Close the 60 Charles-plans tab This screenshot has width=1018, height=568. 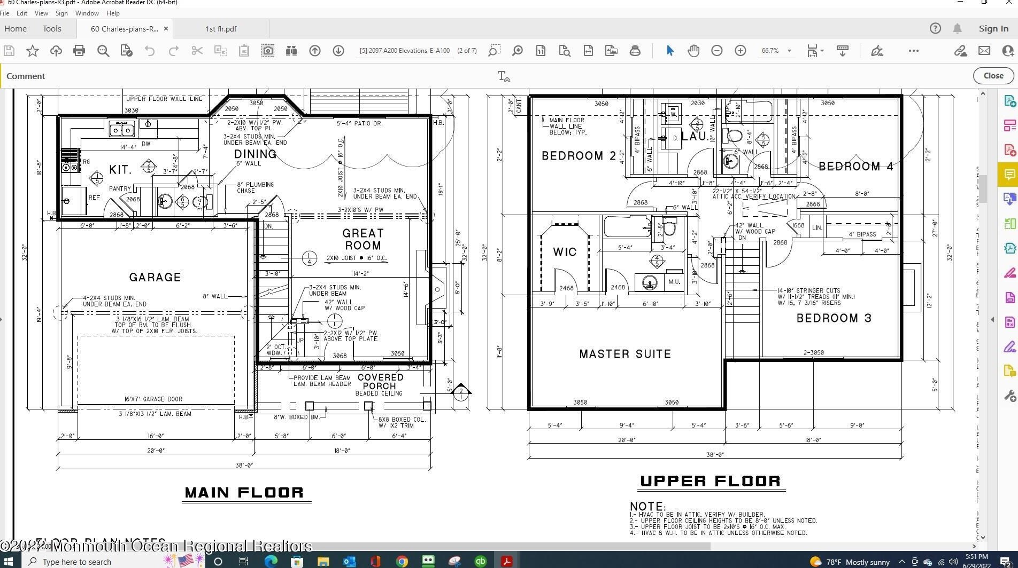(166, 29)
